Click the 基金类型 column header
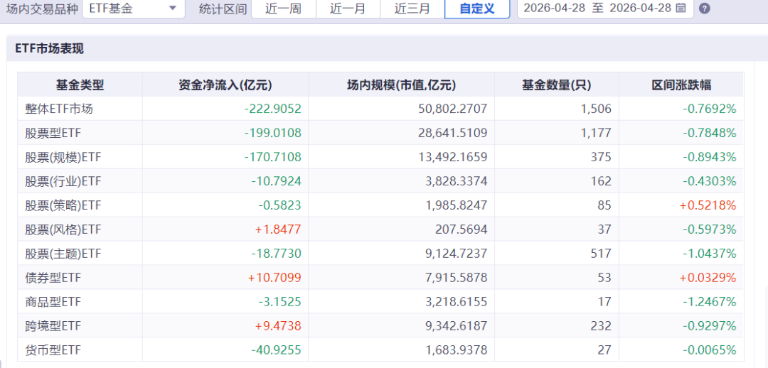The height and width of the screenshot is (368, 768). (80, 85)
